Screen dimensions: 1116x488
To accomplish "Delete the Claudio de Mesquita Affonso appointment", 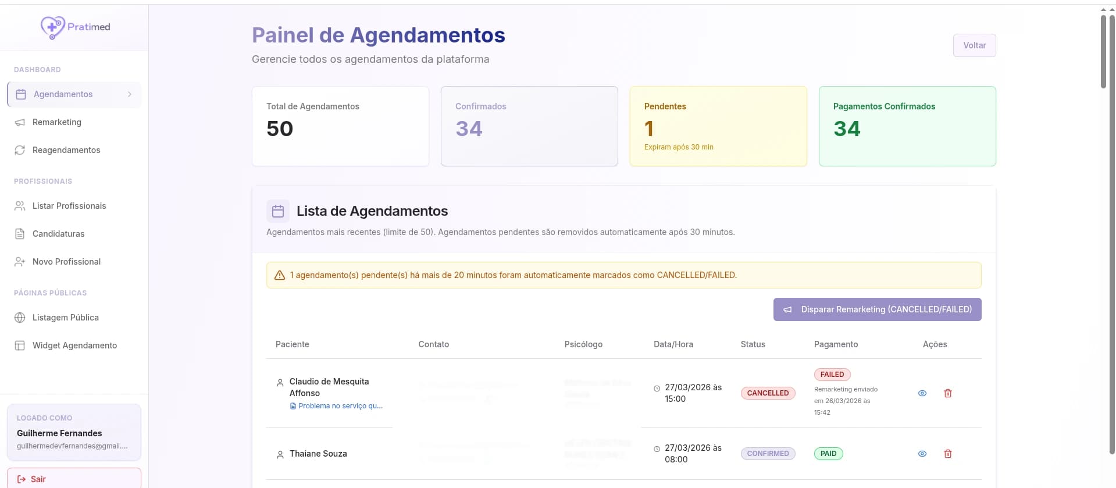I will [x=948, y=393].
